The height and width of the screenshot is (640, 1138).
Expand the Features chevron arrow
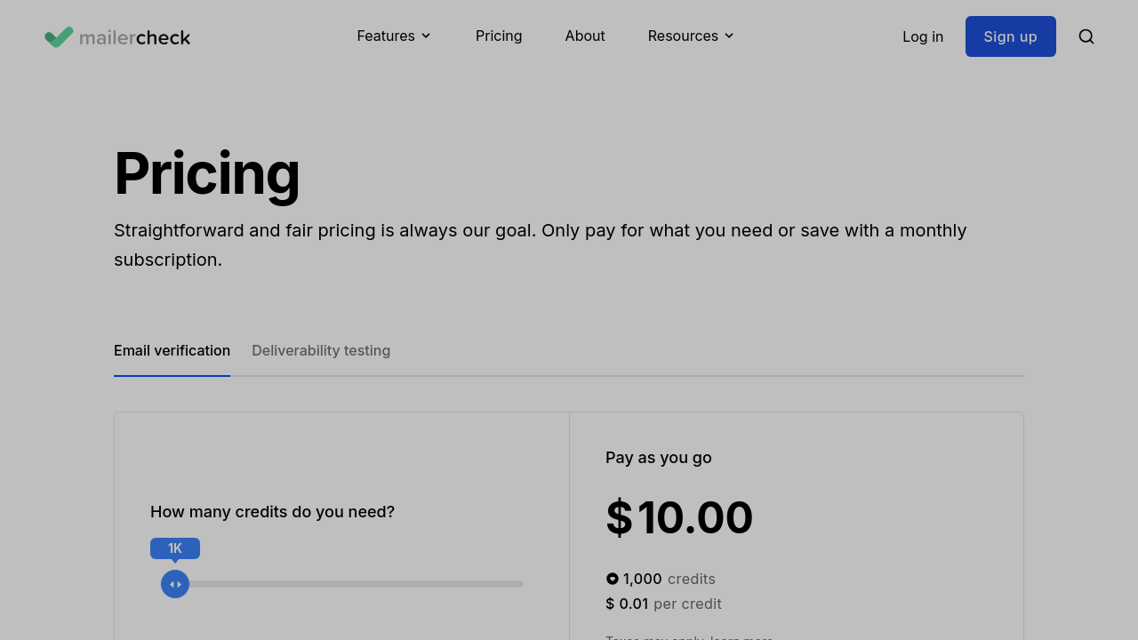[426, 36]
